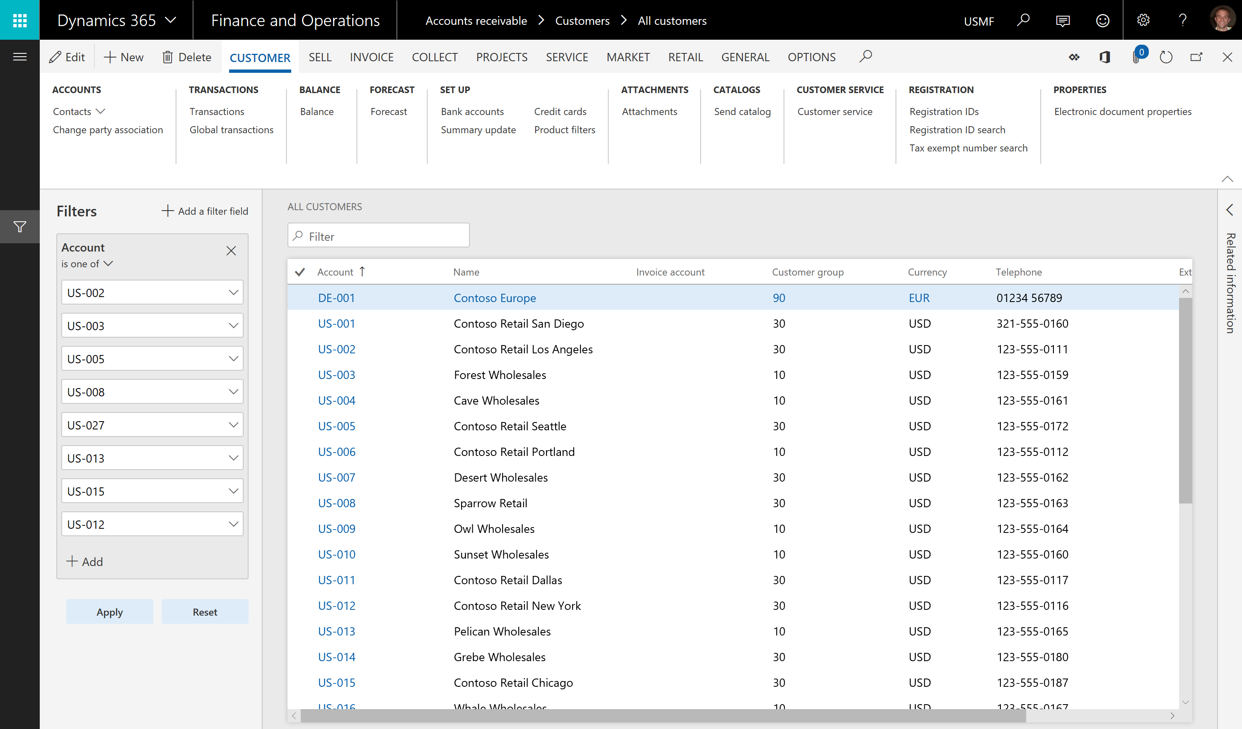Click the Delete record icon
The image size is (1242, 729).
click(x=185, y=56)
